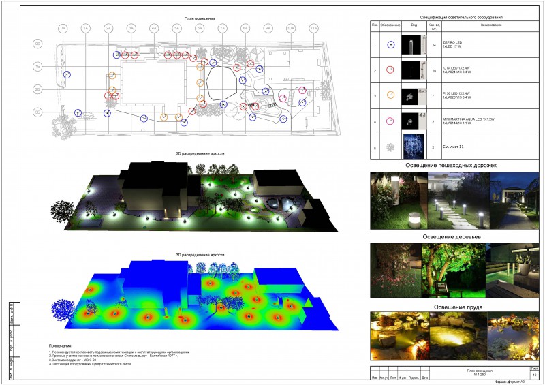This screenshot has width=545, height=385.
Task: Click 'Освещение пруда' heading
Action: (x=458, y=307)
